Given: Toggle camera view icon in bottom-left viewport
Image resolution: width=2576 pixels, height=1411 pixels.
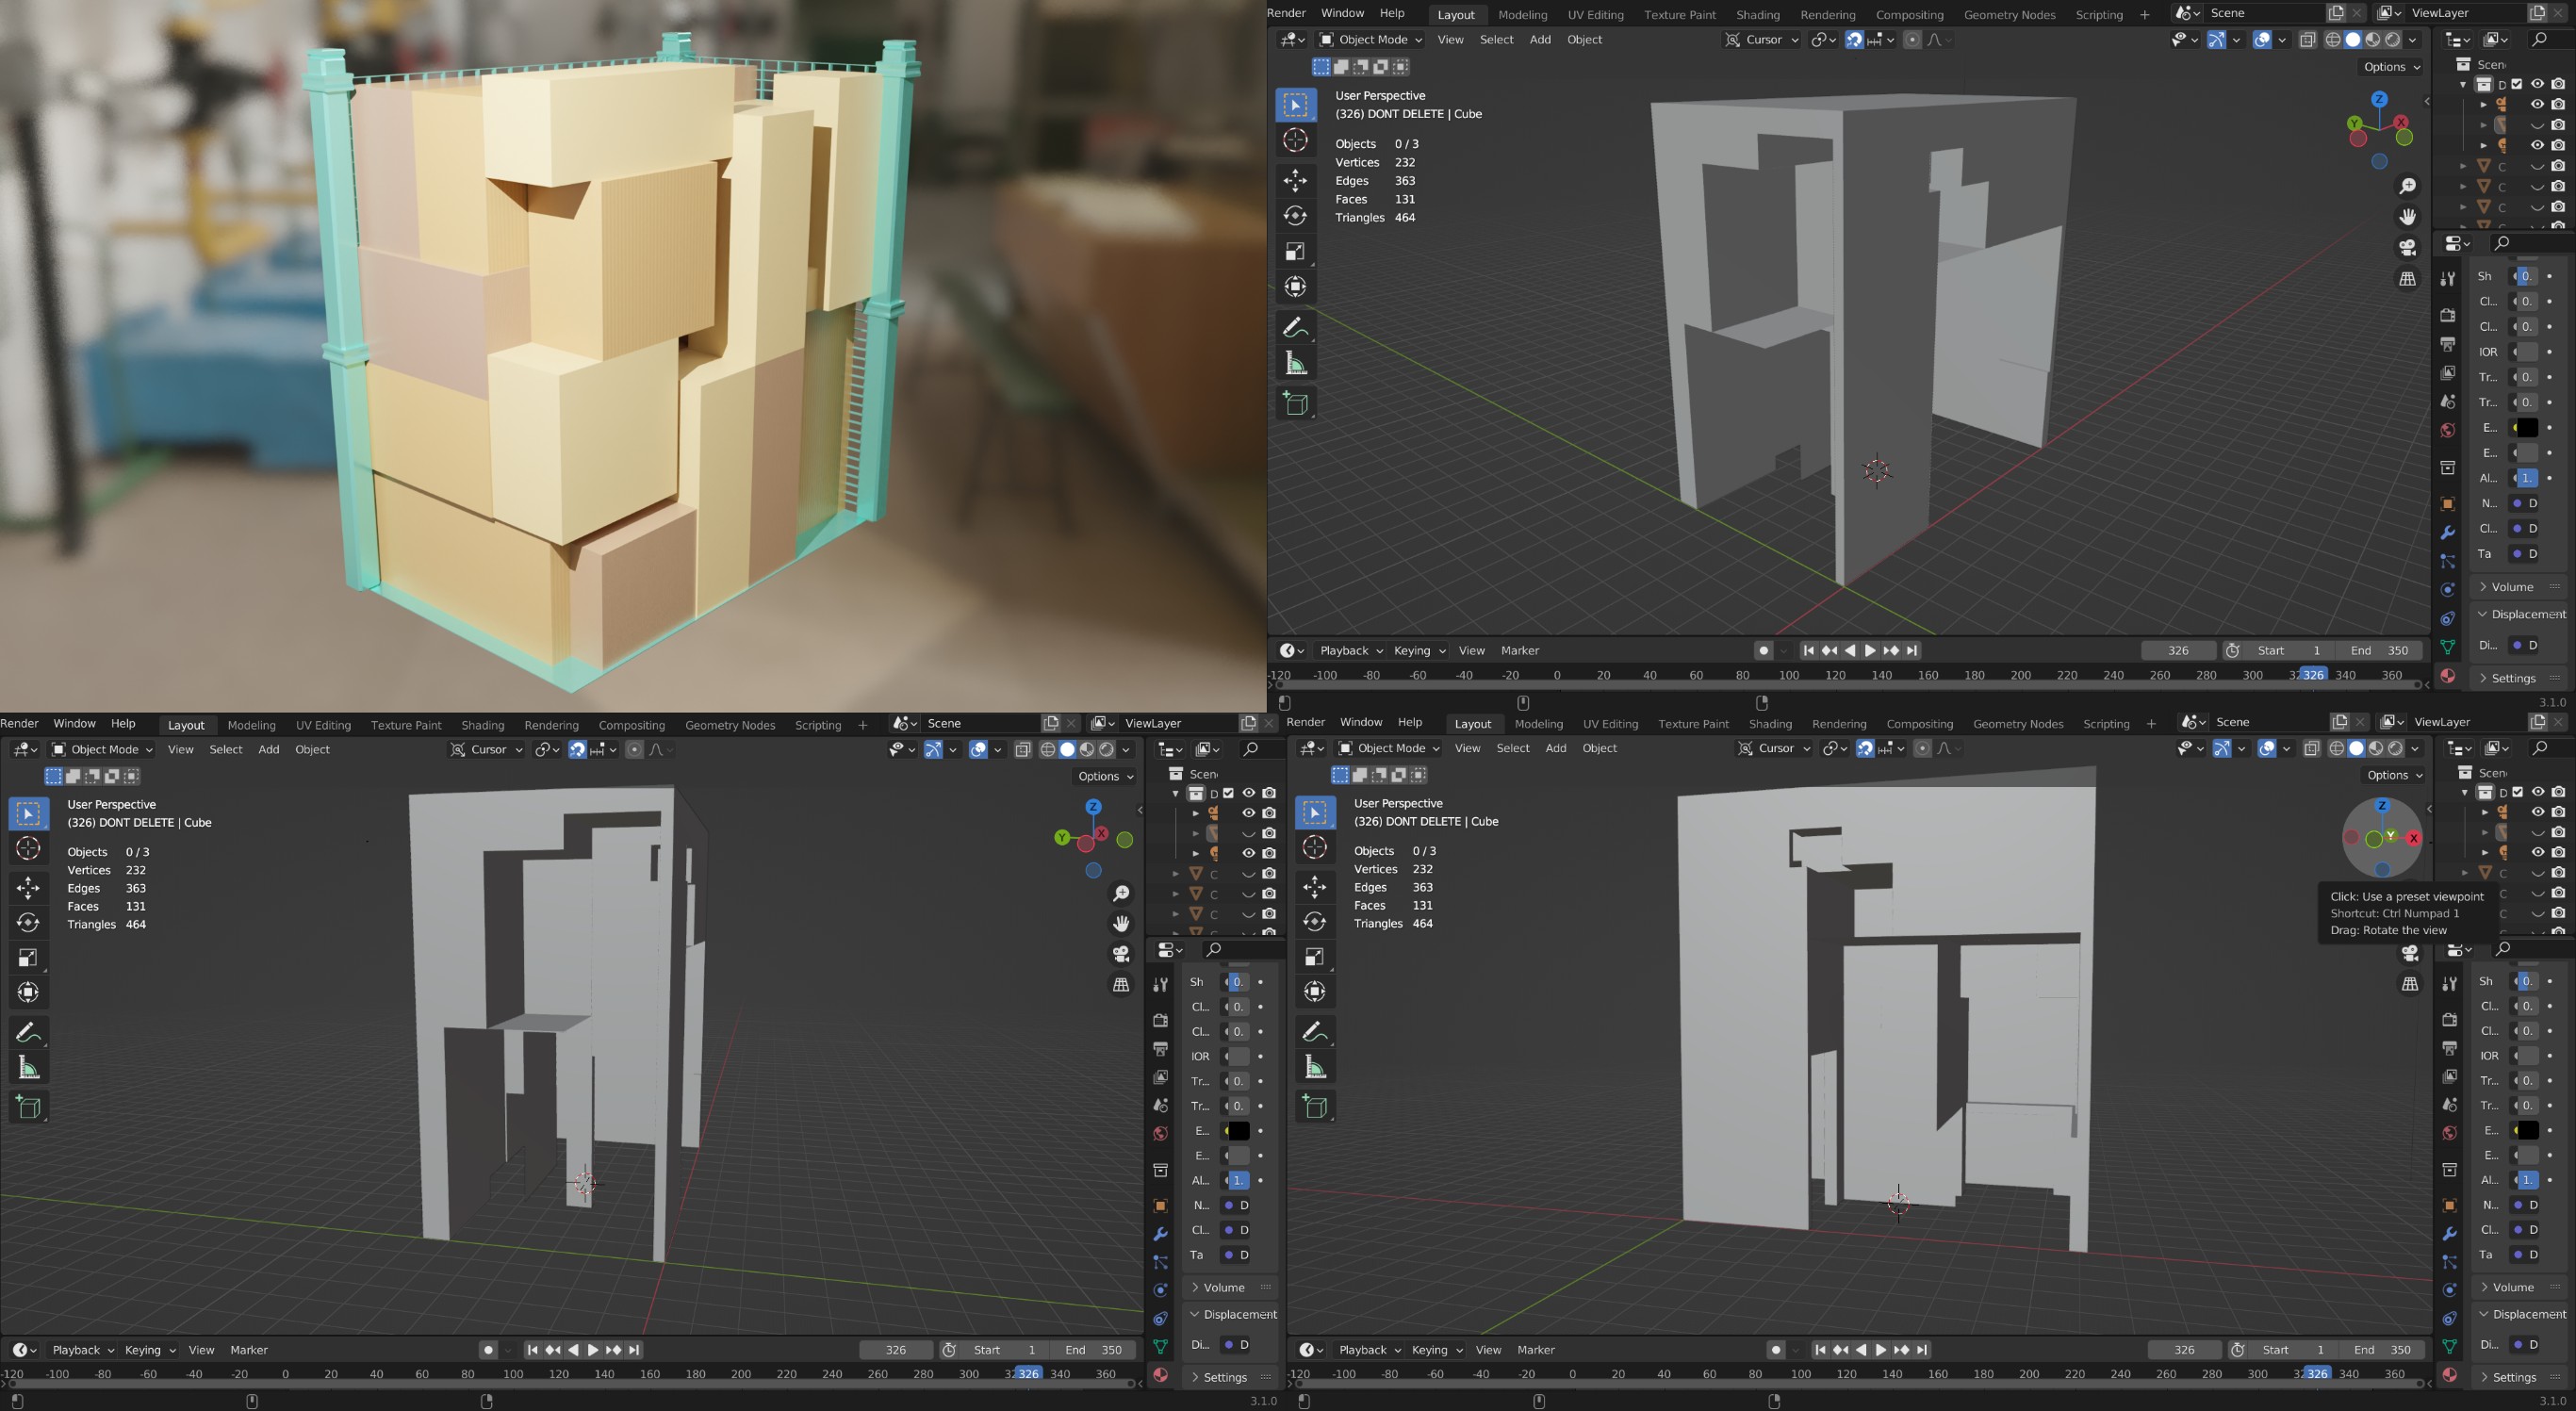Looking at the screenshot, I should pos(1121,954).
